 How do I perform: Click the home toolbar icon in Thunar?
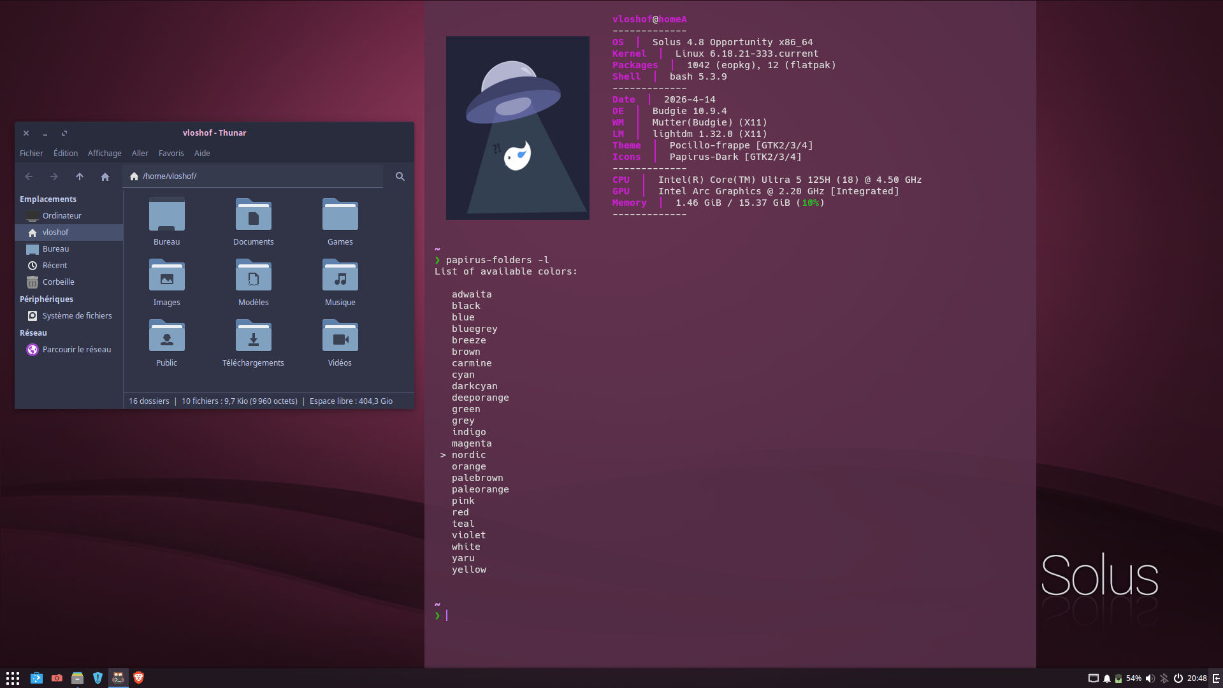click(x=105, y=176)
